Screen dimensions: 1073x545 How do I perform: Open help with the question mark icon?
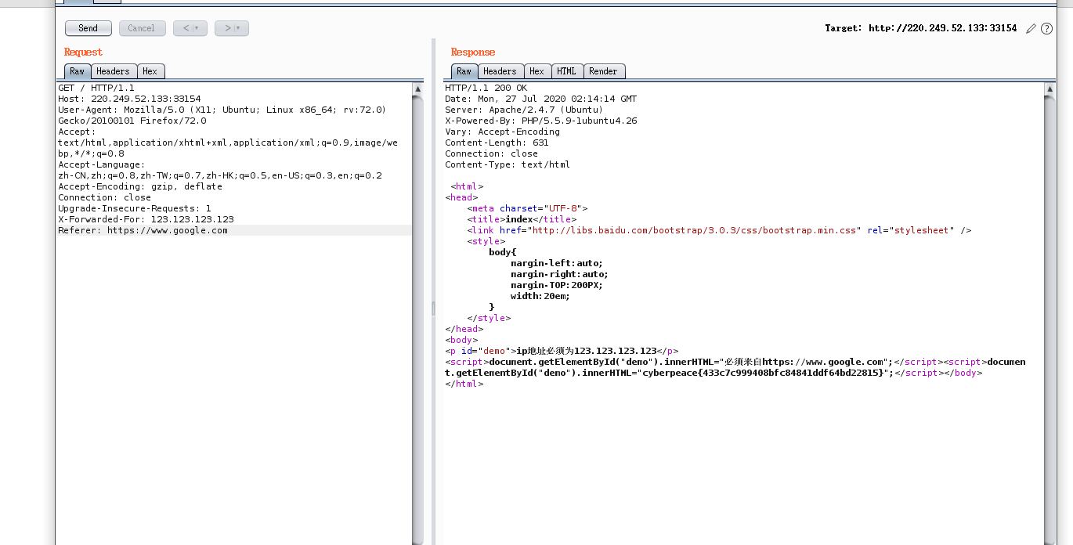[x=1046, y=28]
